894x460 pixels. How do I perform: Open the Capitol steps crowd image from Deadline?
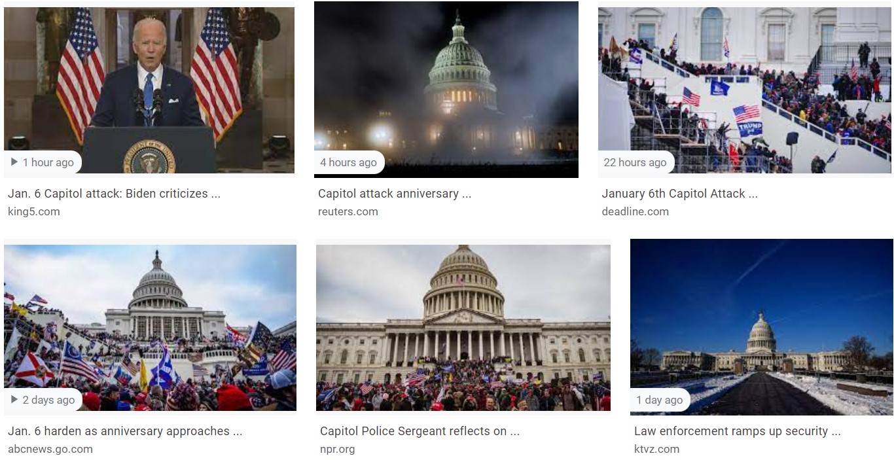(x=745, y=90)
